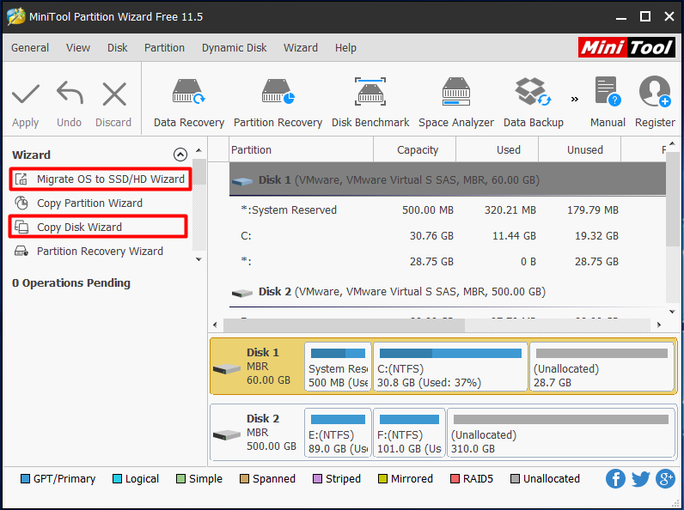Screen dimensions: 684x510
Task: Click the RAID5 legend swatch
Action: click(x=455, y=478)
